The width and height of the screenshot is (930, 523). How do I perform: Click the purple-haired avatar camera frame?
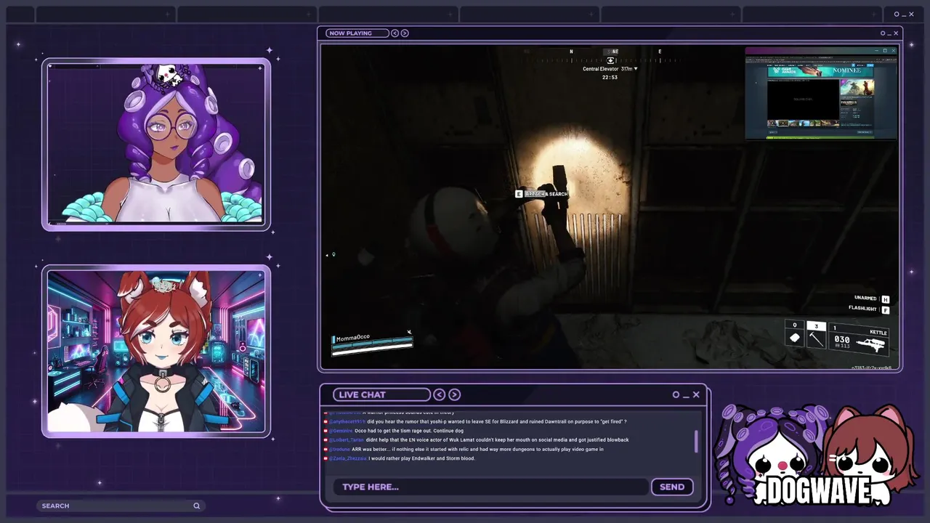point(156,145)
